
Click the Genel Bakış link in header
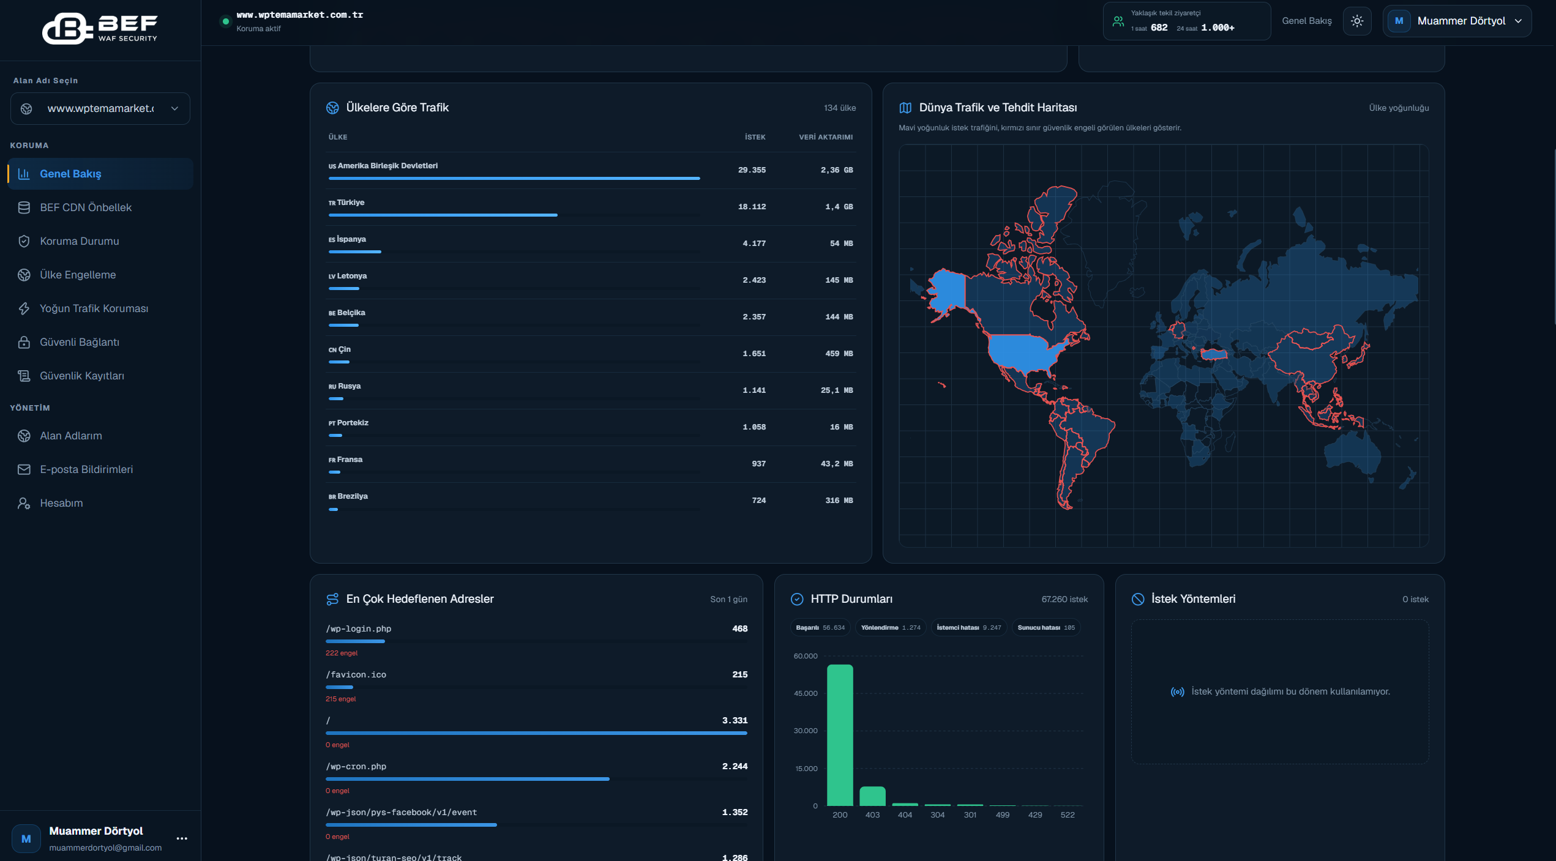(1307, 21)
